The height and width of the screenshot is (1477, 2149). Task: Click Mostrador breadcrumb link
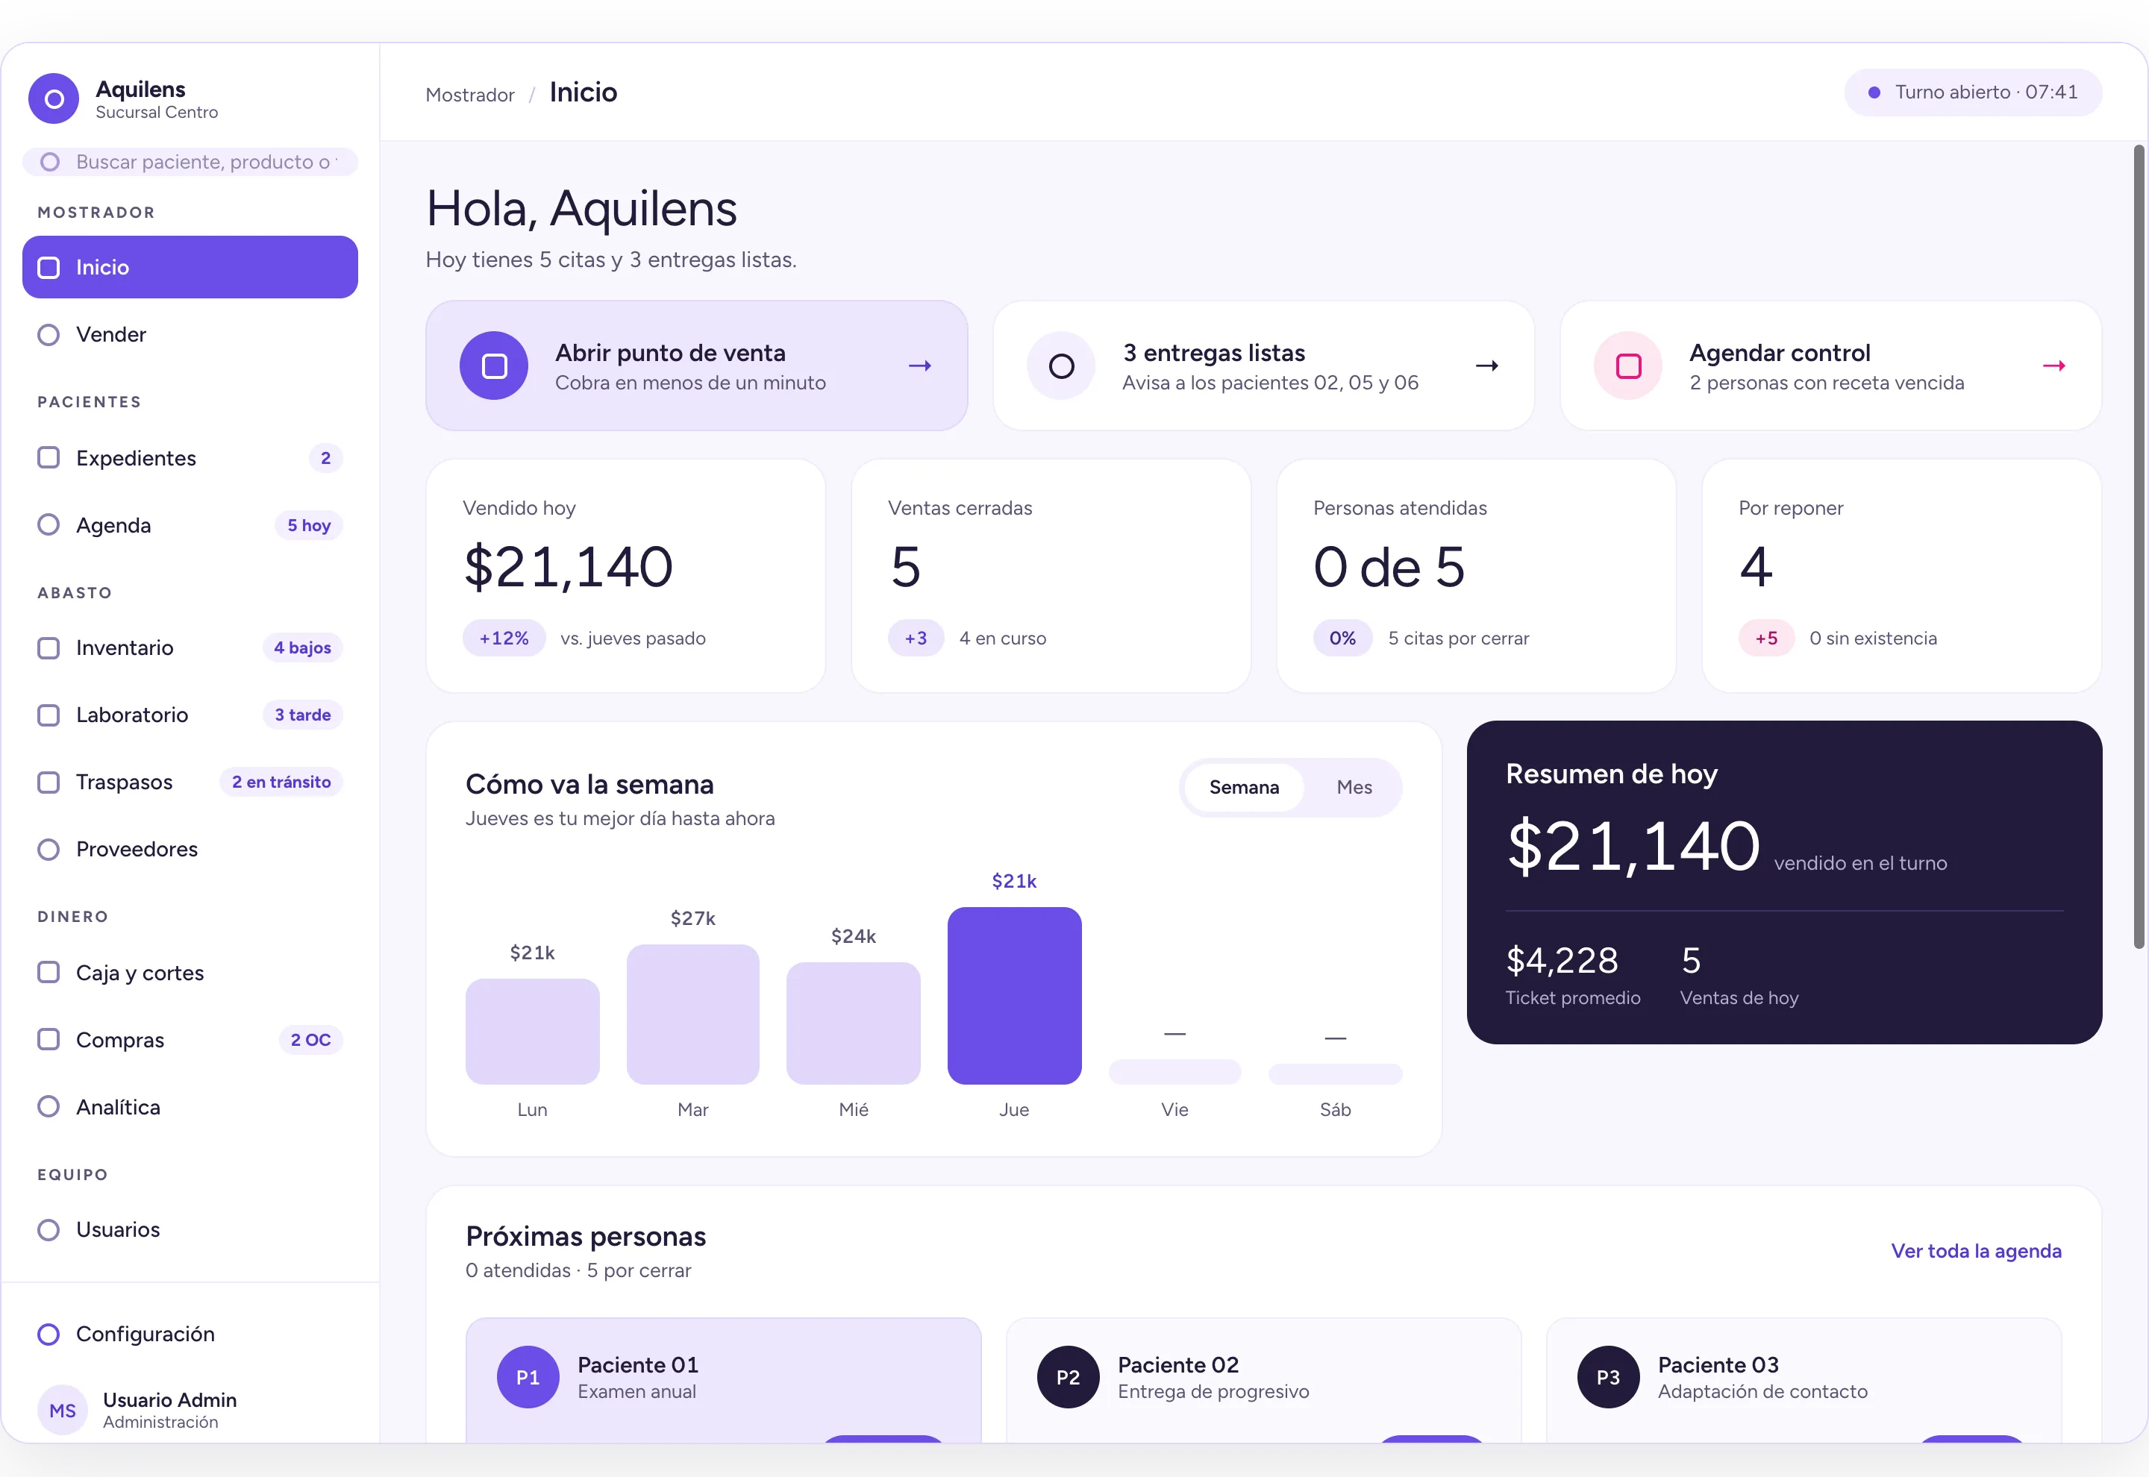[469, 95]
